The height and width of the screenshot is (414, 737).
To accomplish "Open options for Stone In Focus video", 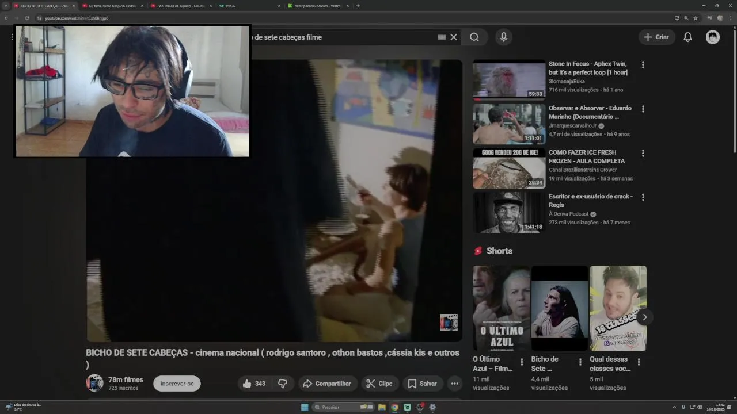I will [643, 65].
